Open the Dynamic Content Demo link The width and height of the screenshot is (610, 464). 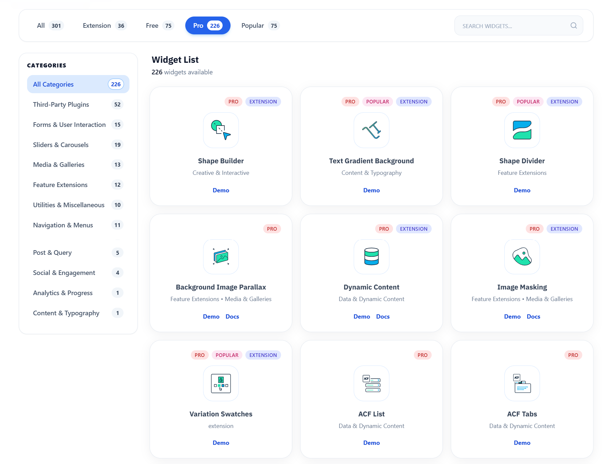click(362, 317)
